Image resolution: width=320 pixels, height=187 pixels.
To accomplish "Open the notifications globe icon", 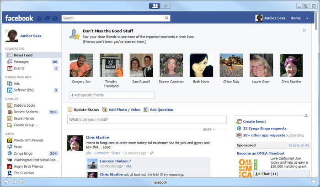I will [x=55, y=18].
